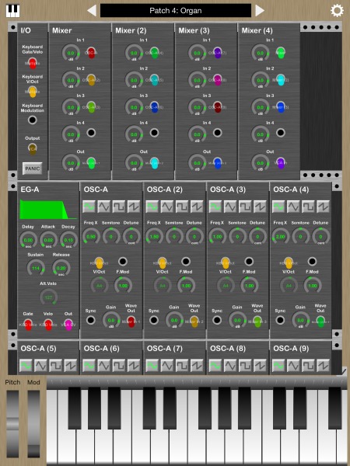Open the keyboard icon at top left
This screenshot has width=350, height=466.
(12, 11)
